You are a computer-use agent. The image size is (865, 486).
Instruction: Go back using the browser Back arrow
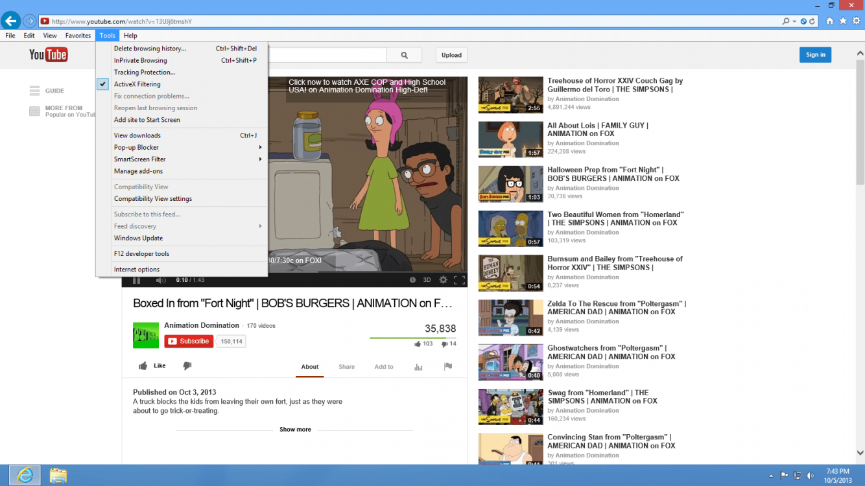(x=10, y=21)
